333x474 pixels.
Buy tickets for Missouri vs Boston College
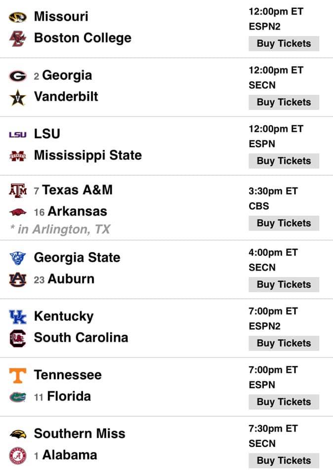coord(284,43)
